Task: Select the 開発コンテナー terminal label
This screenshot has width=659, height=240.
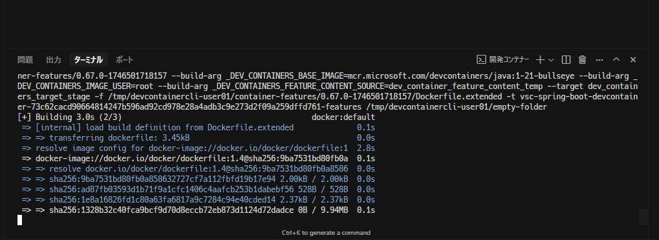Action: click(509, 59)
